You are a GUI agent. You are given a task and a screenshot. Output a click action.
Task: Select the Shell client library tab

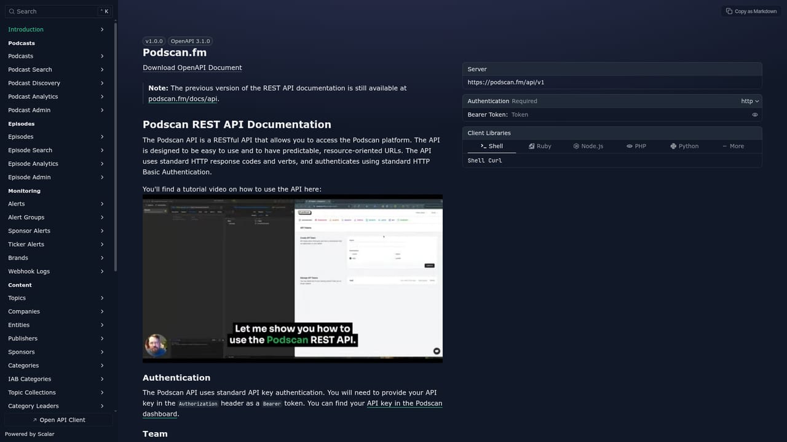tap(492, 146)
